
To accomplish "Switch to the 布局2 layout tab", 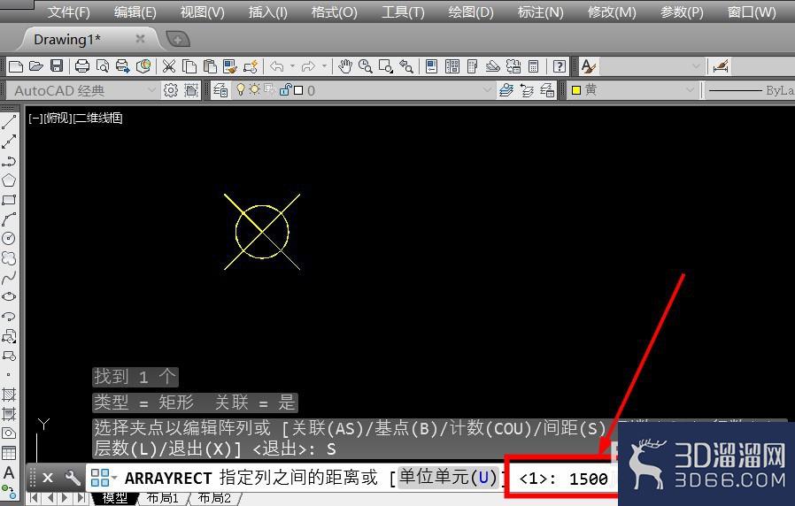I will (x=214, y=498).
